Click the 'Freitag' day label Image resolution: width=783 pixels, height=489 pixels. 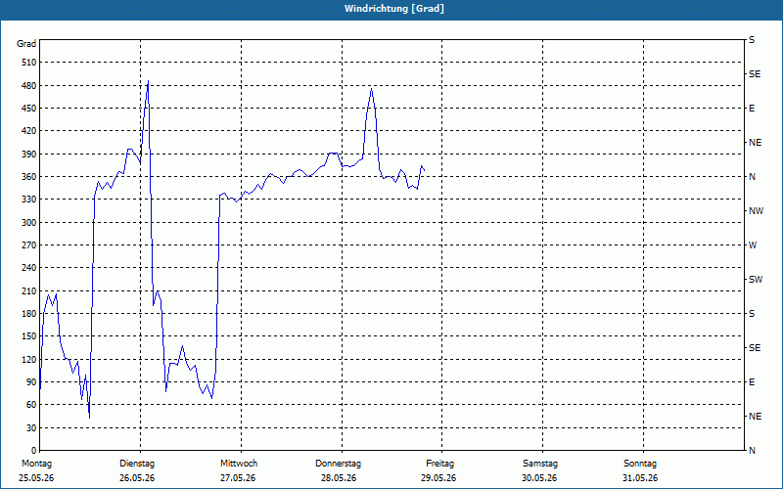pyautogui.click(x=439, y=464)
